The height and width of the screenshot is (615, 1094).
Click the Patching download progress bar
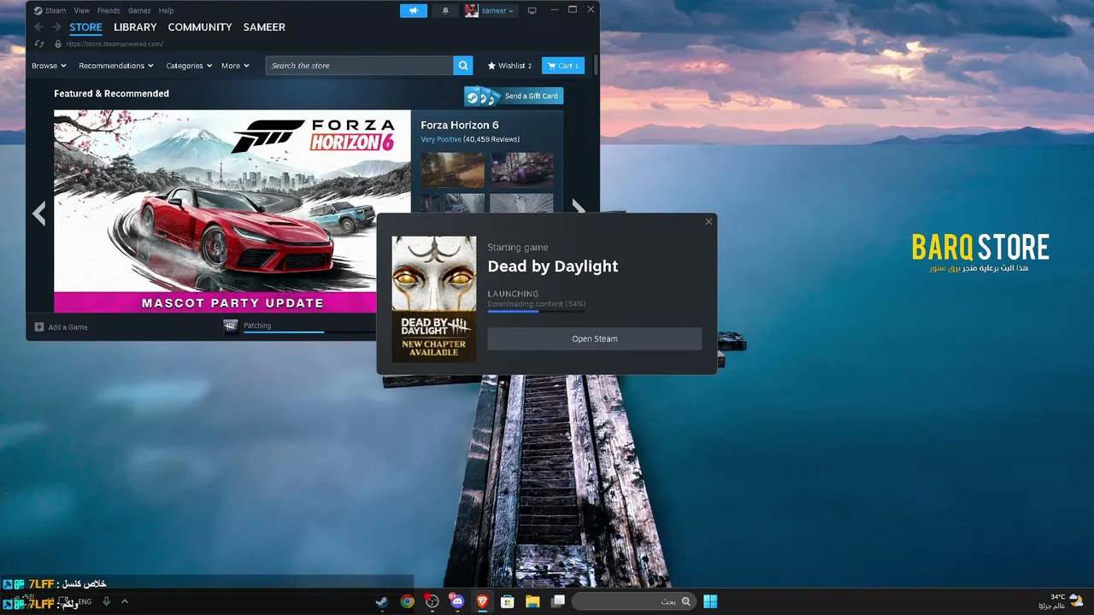309,331
